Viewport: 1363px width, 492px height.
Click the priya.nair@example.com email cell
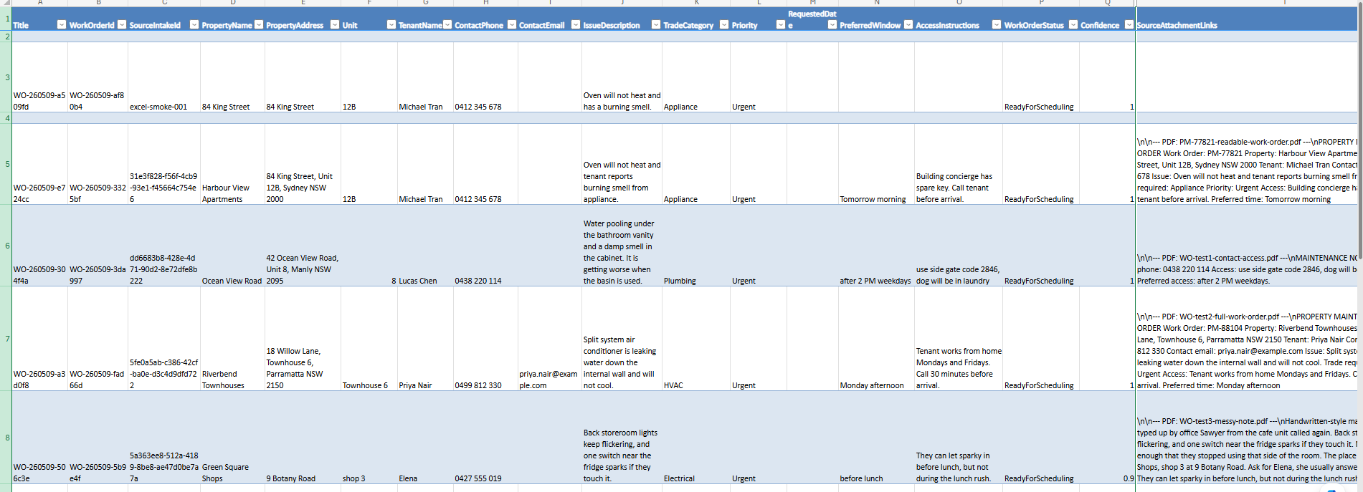pyautogui.click(x=549, y=339)
